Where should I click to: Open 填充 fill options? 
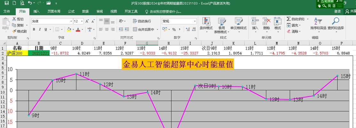(294, 25)
